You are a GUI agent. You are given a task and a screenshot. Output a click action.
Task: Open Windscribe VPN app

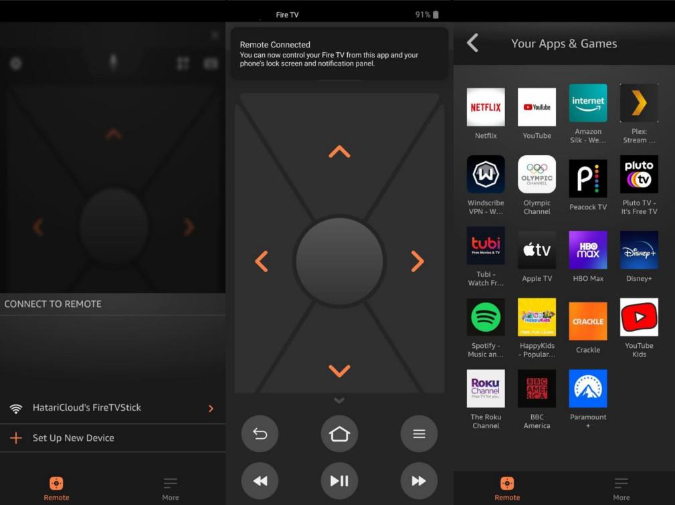coord(486,175)
